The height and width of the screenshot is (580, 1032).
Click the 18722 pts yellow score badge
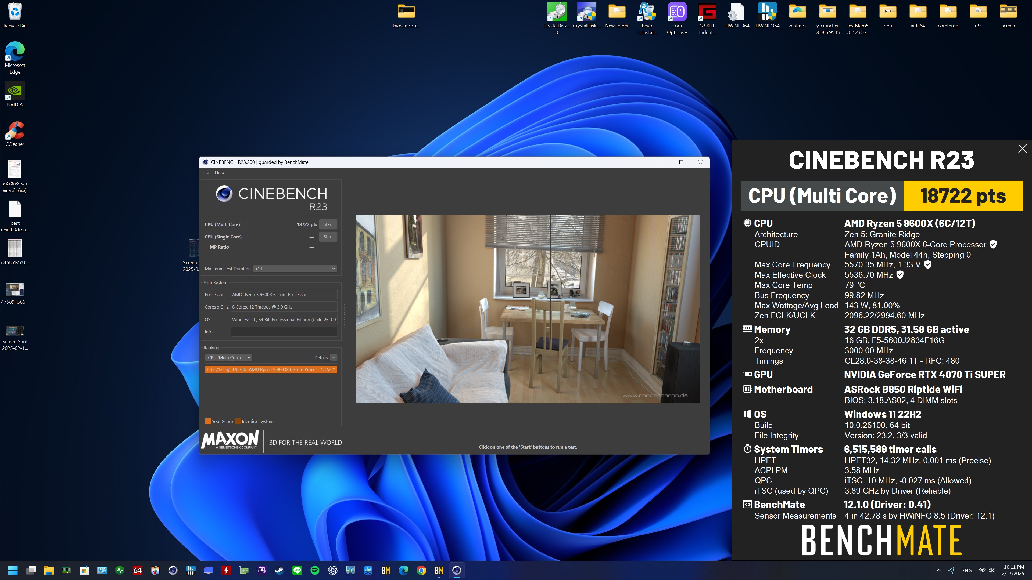click(x=963, y=196)
